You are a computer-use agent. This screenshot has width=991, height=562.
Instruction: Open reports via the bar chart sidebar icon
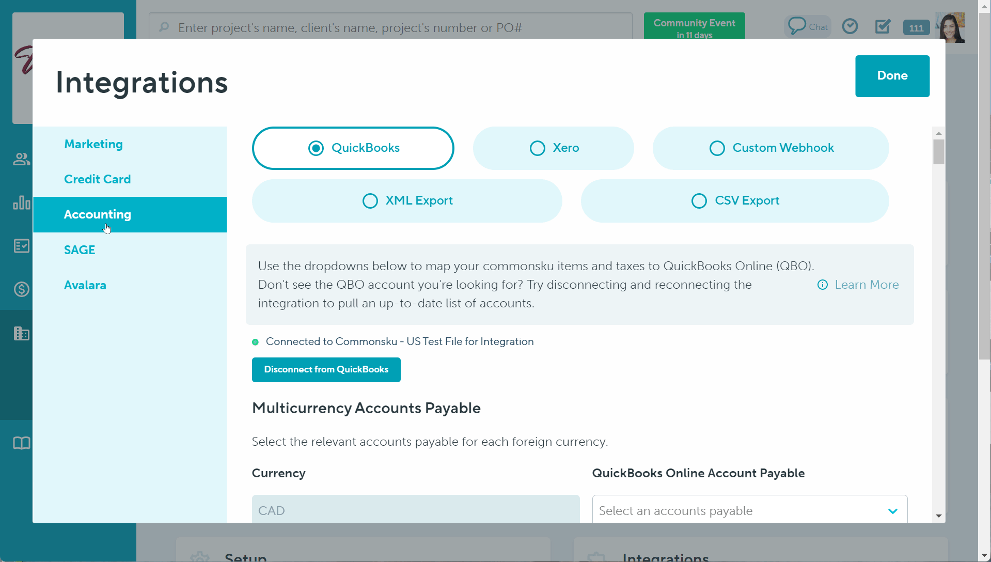tap(21, 203)
